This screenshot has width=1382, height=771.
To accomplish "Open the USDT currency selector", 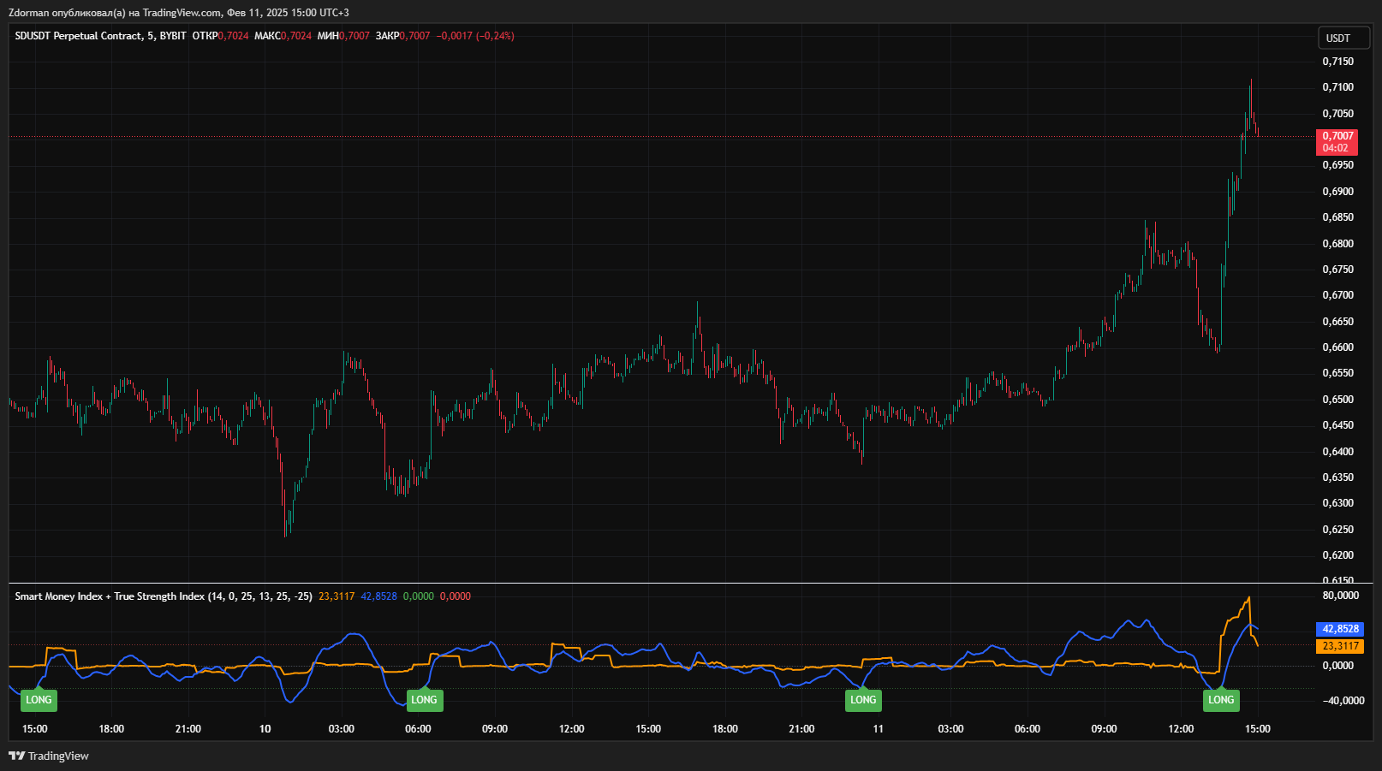I will 1343,39.
